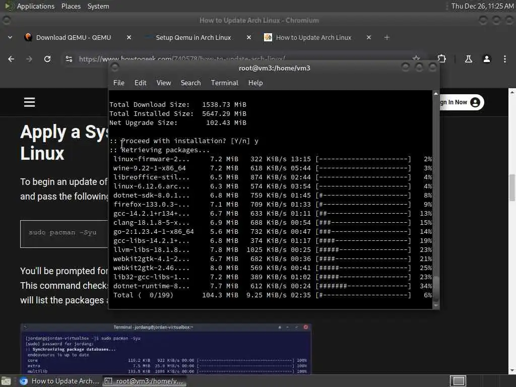Click the Total Download Size line
This screenshot has height=387, width=516.
pos(178,105)
